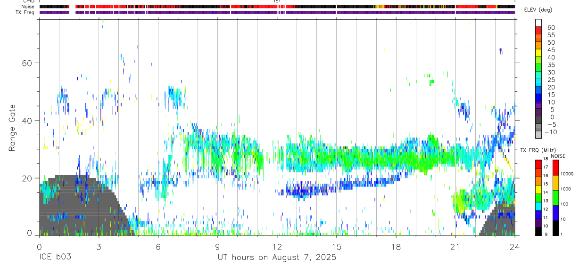The height and width of the screenshot is (267, 579).
Task: Click the yellow swatch in TX FRQ colorbar
Action: pos(538,189)
